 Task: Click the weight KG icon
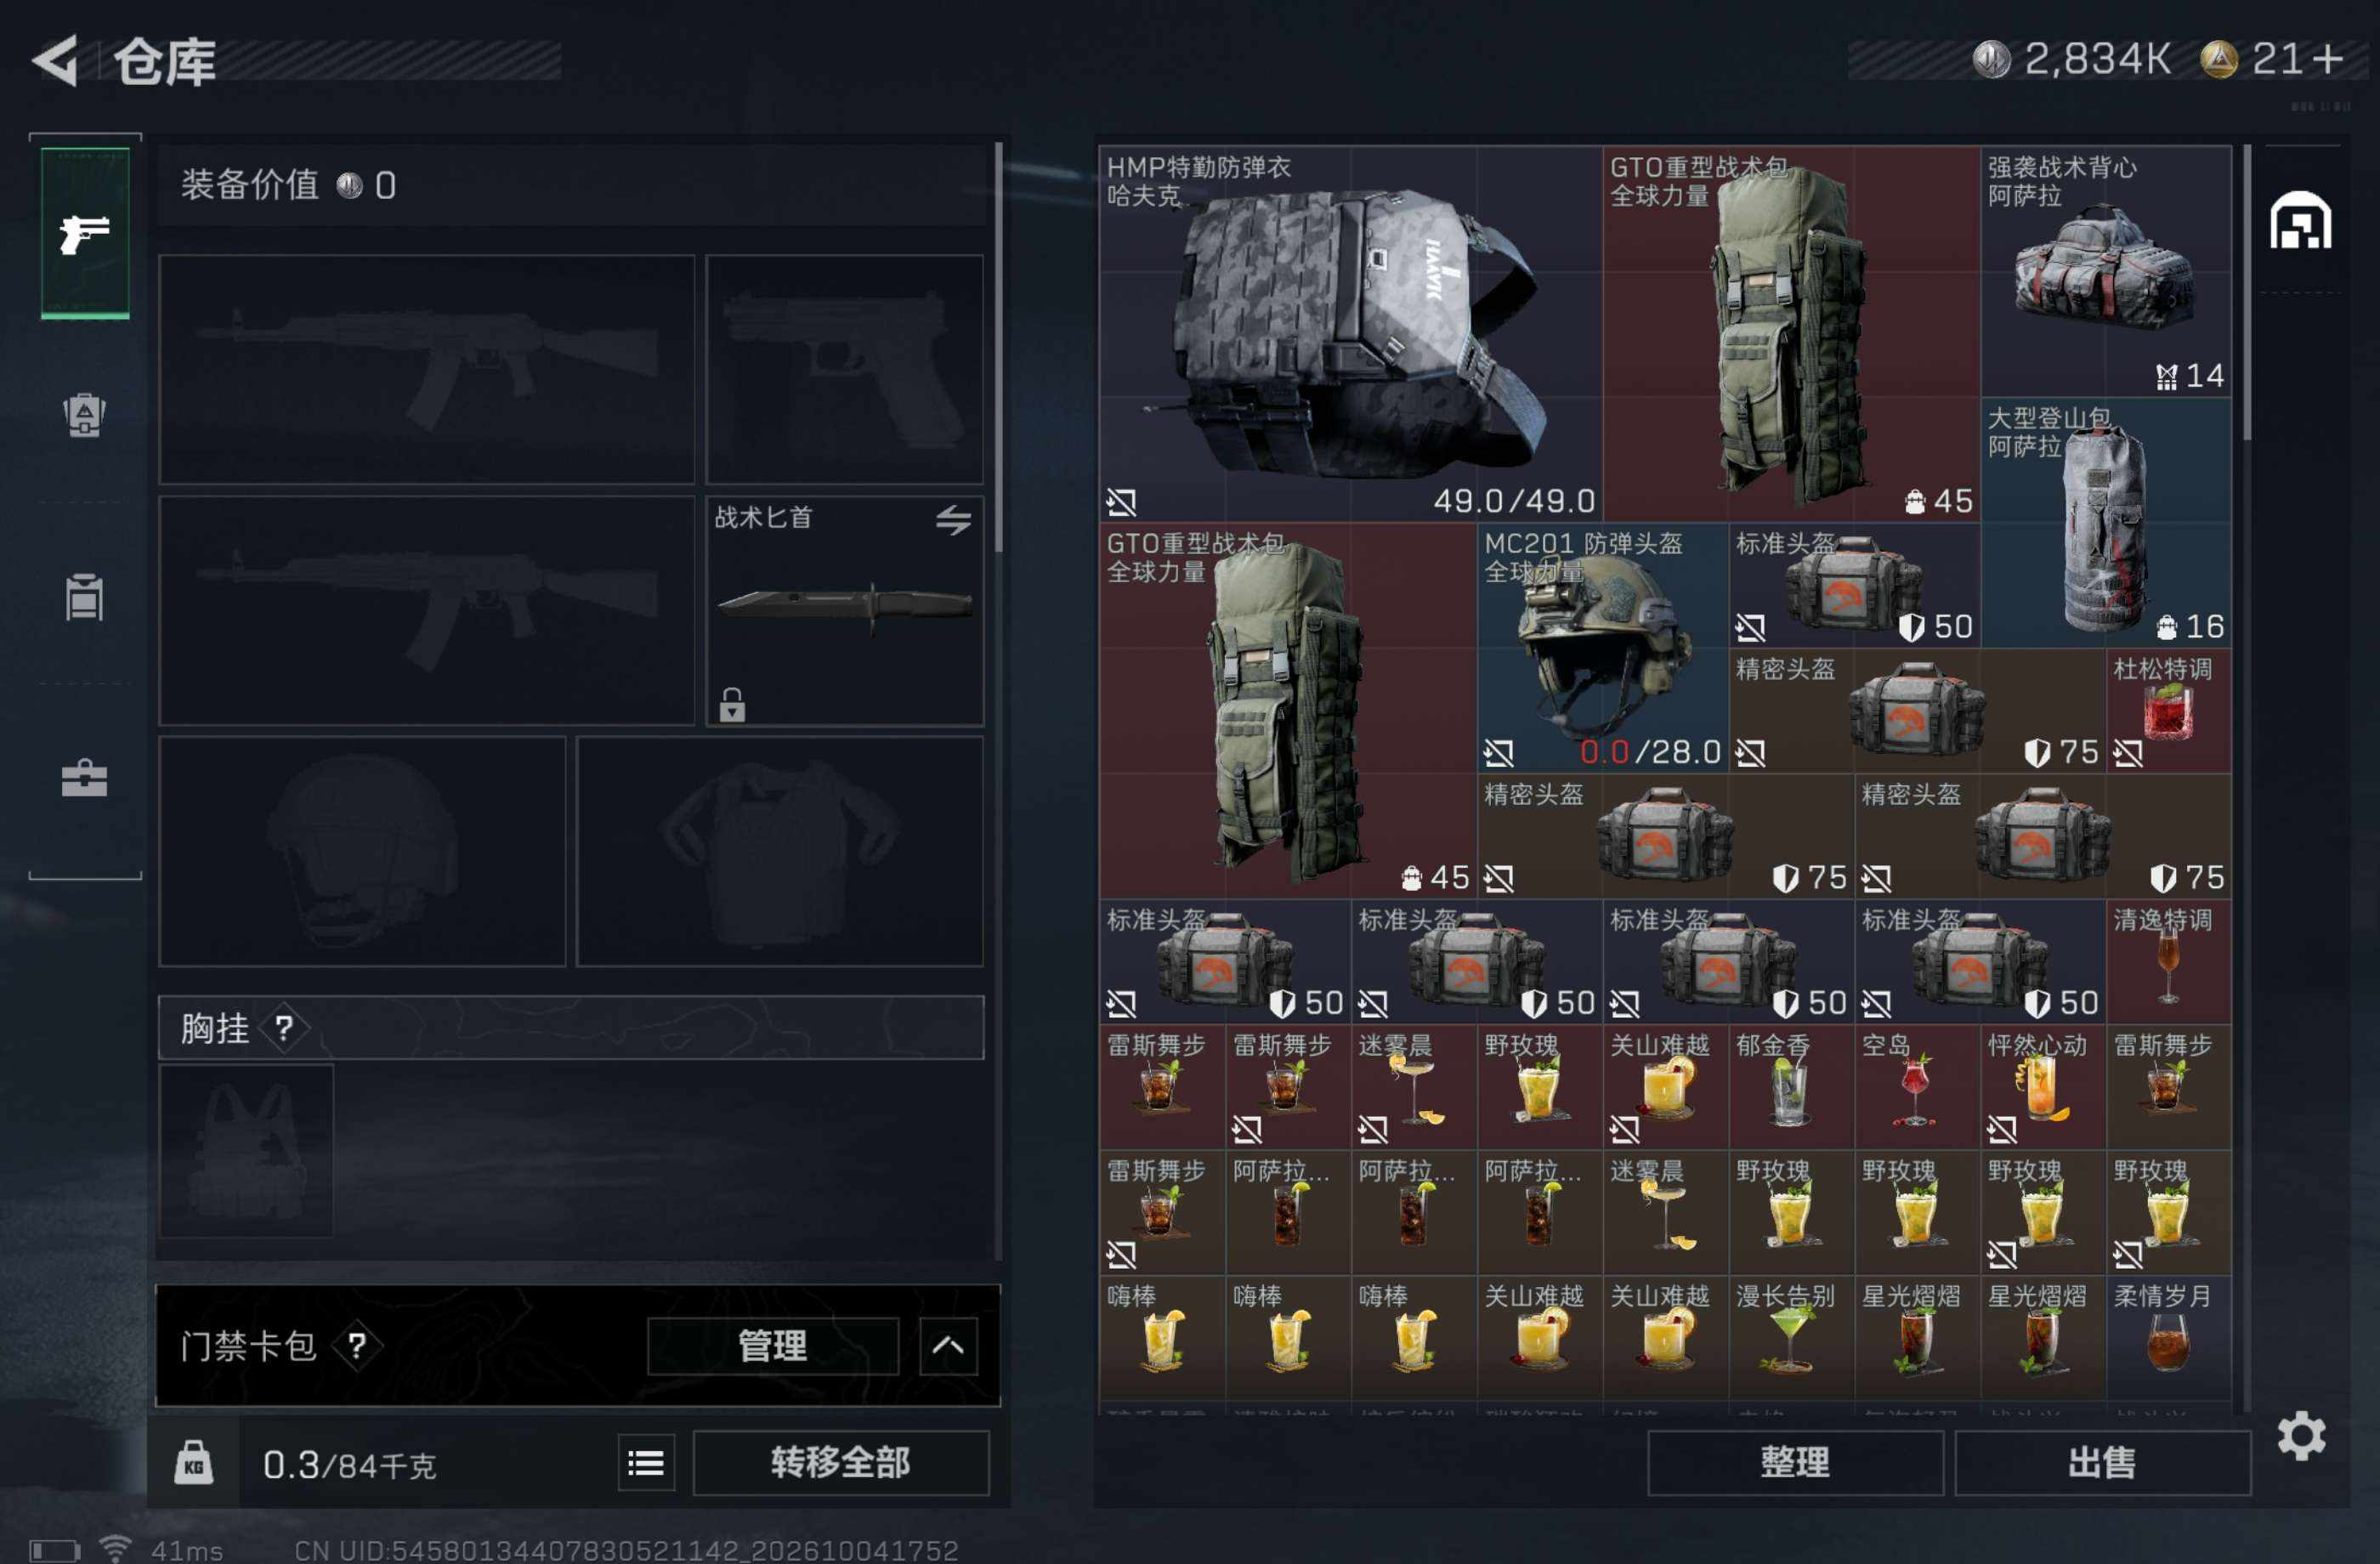193,1463
